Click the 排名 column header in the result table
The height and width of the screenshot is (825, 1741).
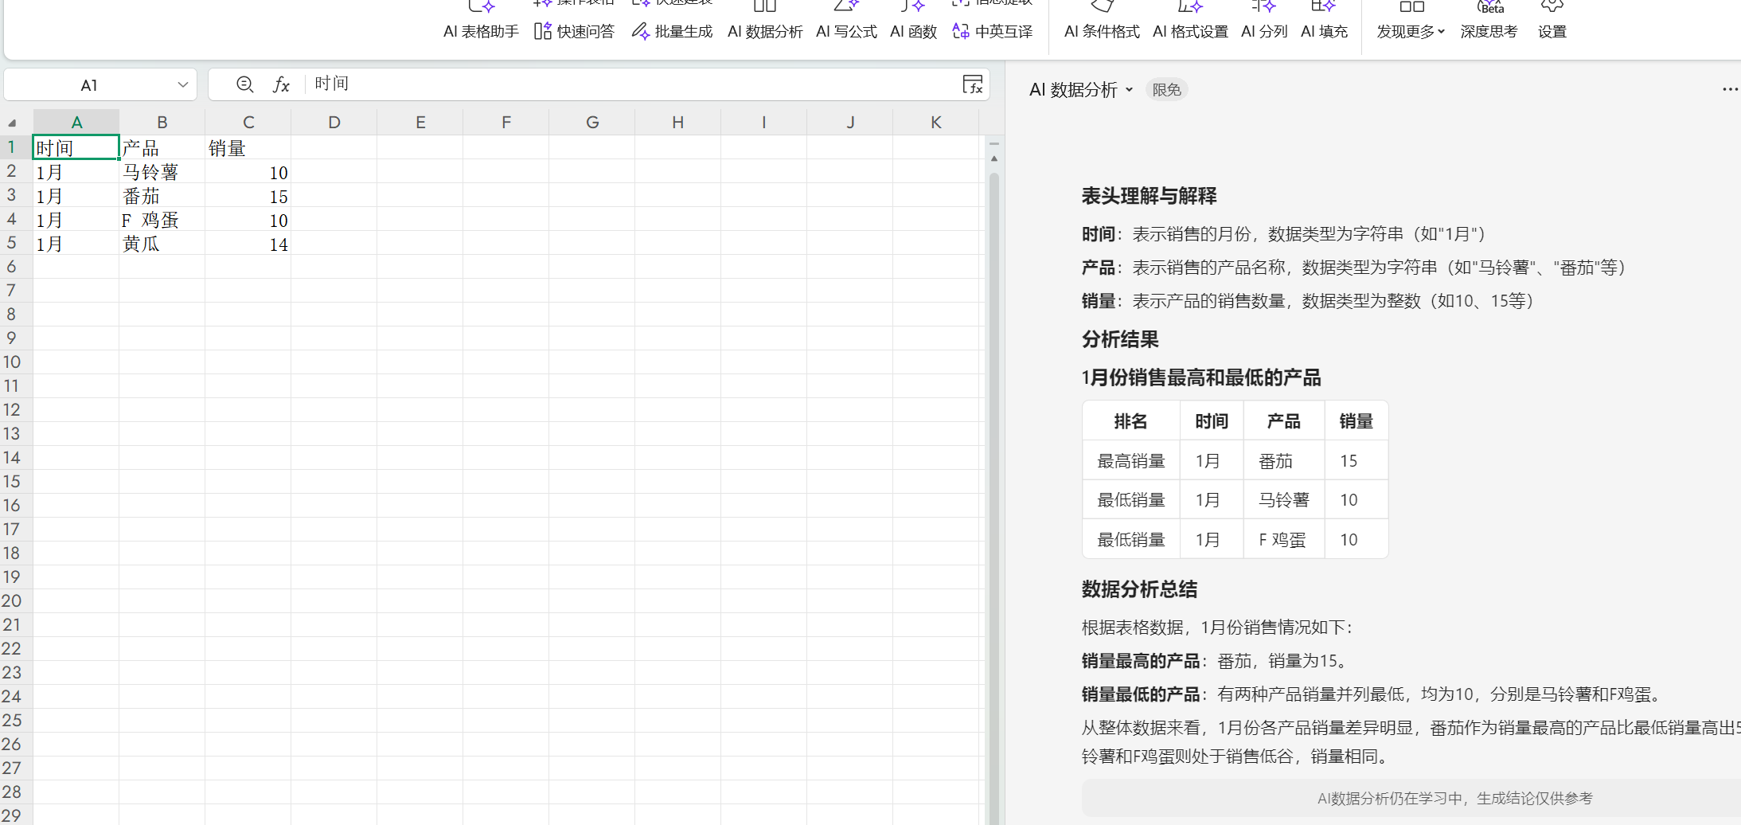(x=1130, y=421)
